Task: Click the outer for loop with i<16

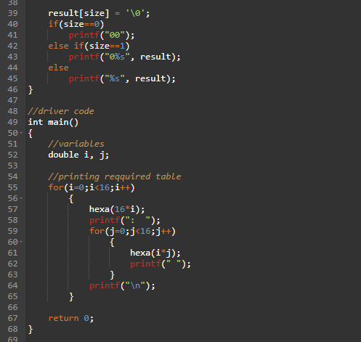Action: click(x=92, y=187)
